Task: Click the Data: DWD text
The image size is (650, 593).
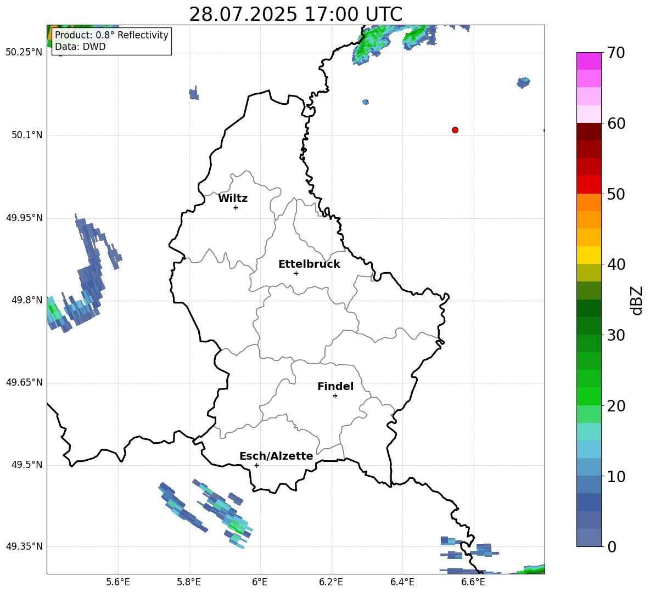Action: coord(80,47)
